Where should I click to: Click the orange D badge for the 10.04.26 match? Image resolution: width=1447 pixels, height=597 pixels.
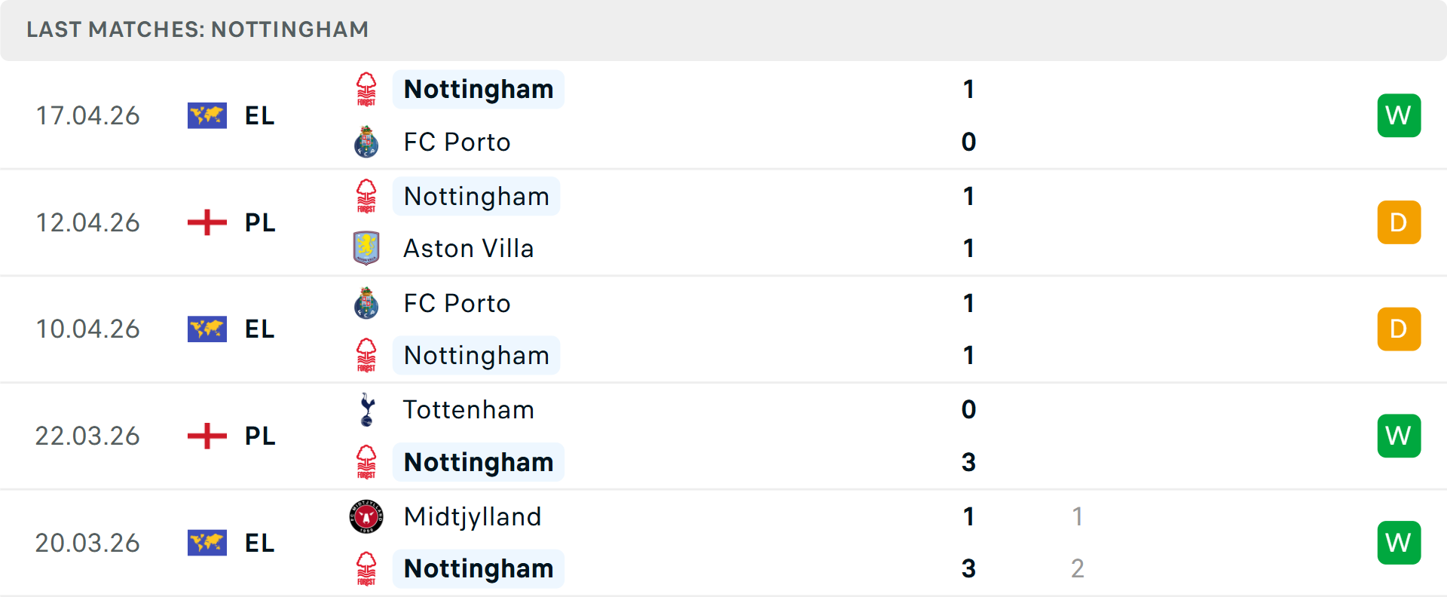click(x=1399, y=329)
